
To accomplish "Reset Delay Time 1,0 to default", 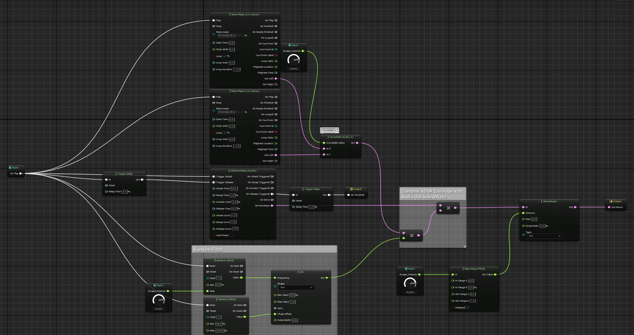I will (316, 207).
